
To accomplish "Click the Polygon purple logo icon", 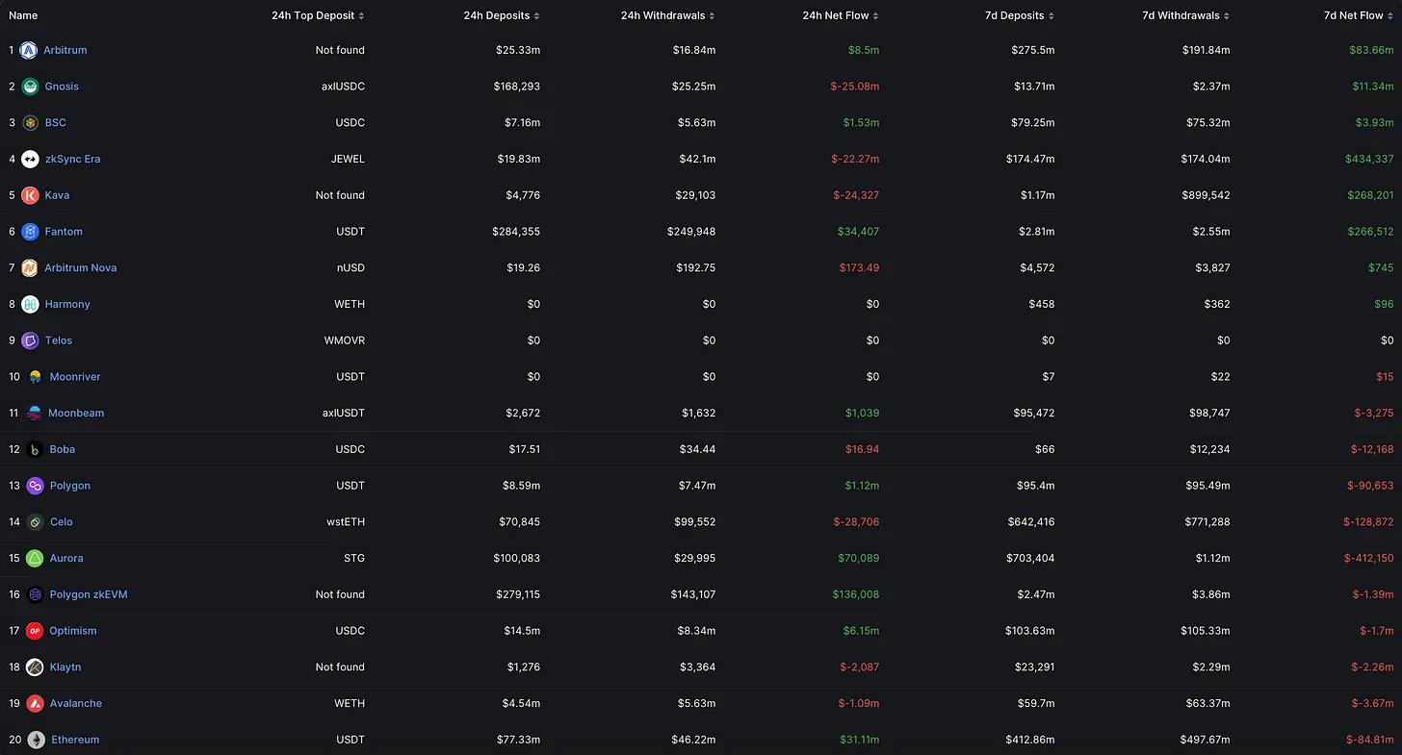I will coord(35,486).
